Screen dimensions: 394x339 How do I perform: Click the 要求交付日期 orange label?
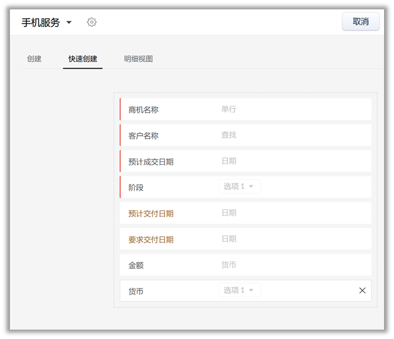pyautogui.click(x=151, y=239)
